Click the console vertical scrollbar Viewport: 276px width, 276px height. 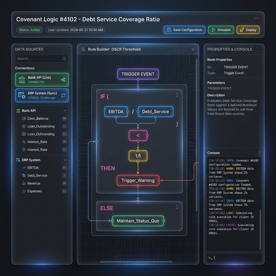click(260, 230)
